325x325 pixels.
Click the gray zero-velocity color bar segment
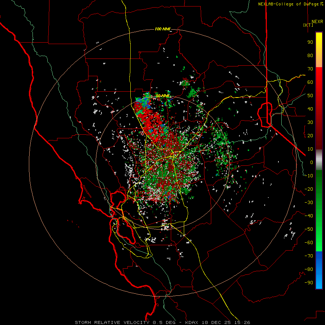point(319,160)
